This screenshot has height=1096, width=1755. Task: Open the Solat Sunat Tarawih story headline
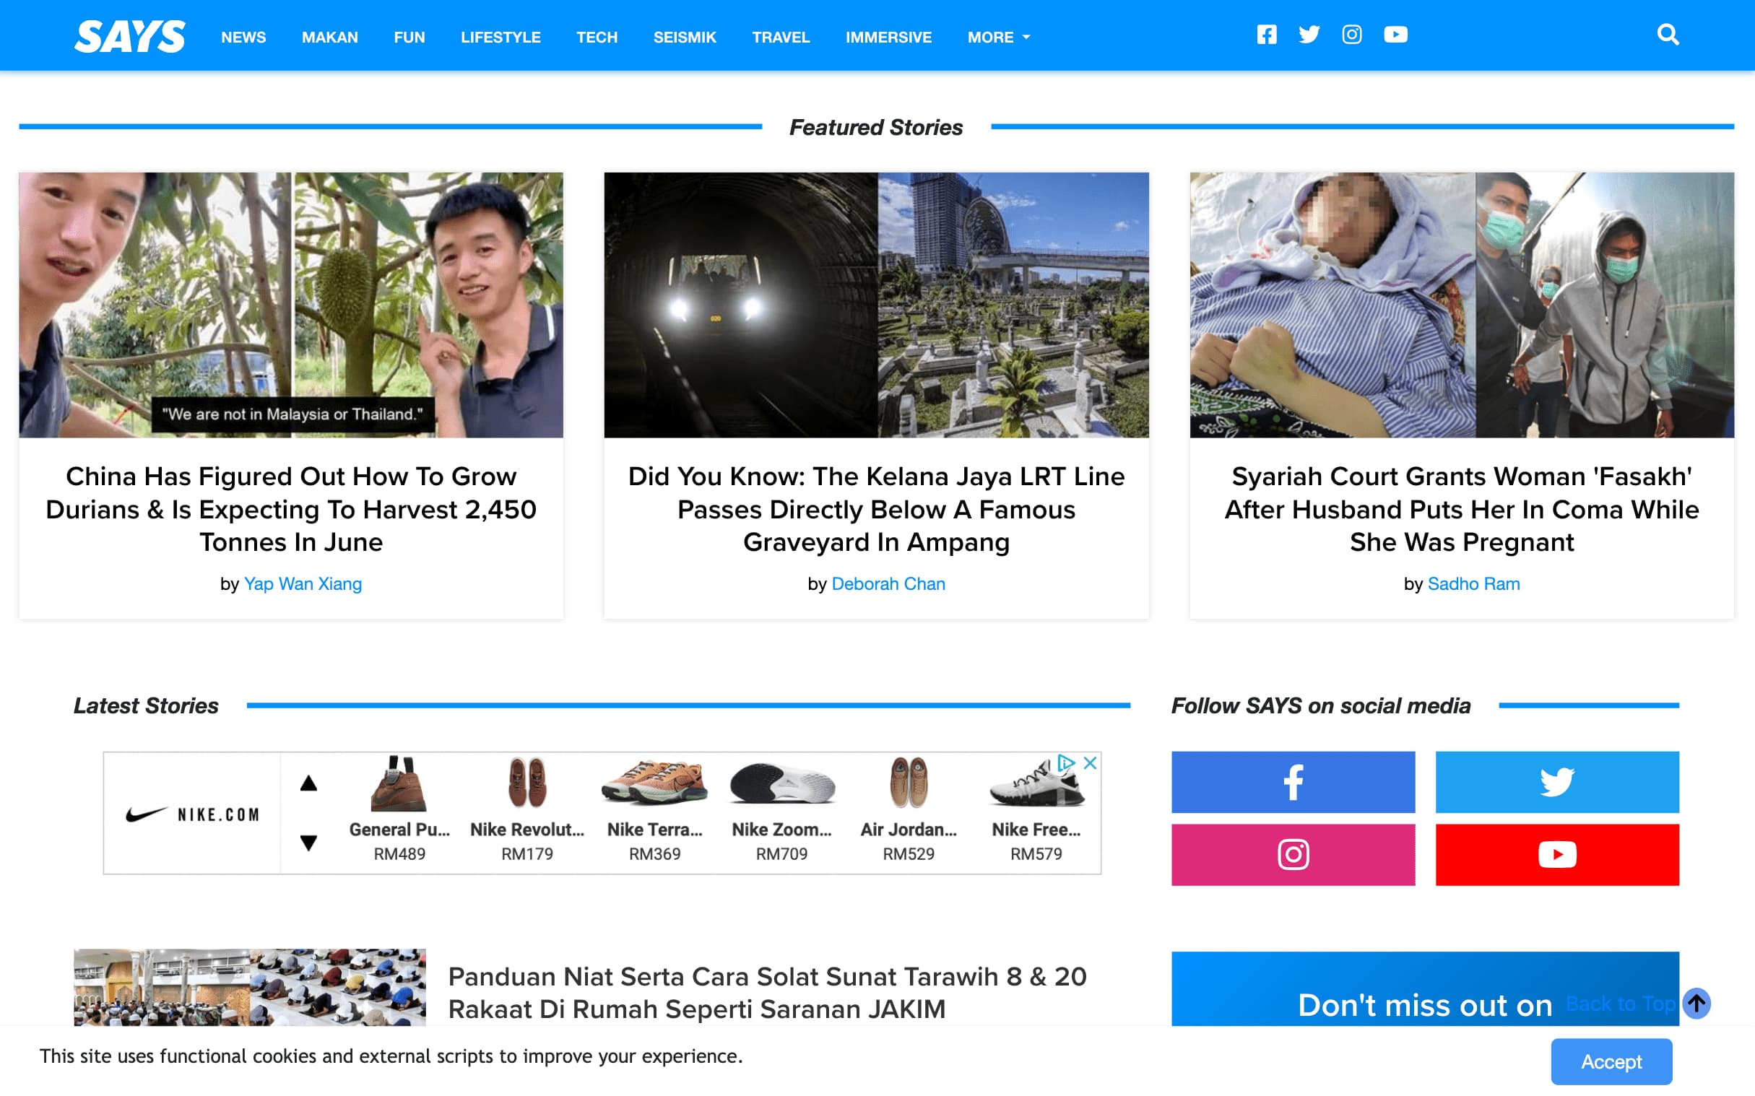tap(768, 992)
